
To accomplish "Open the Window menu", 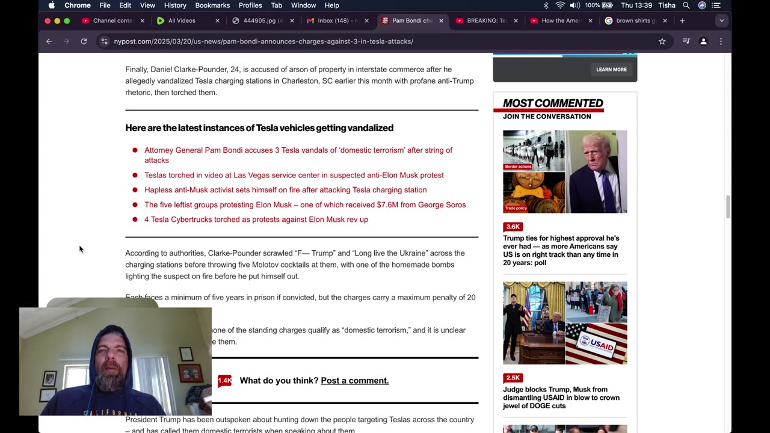I will tap(303, 5).
